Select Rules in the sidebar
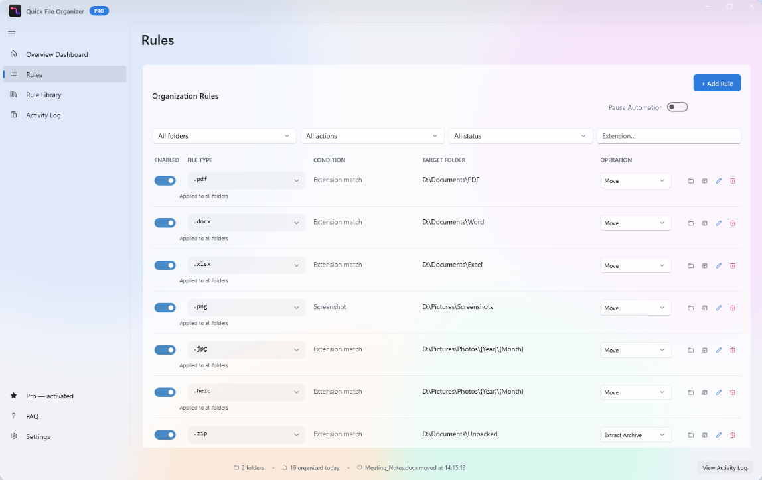The height and width of the screenshot is (480, 762). [64, 74]
